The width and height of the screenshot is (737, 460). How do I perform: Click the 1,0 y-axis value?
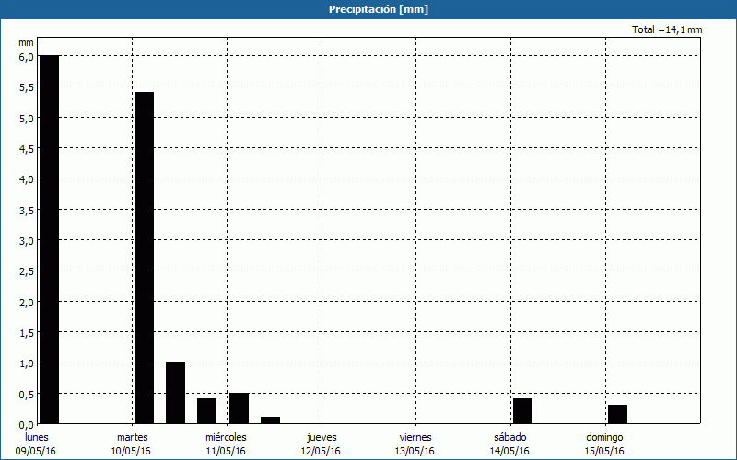27,363
